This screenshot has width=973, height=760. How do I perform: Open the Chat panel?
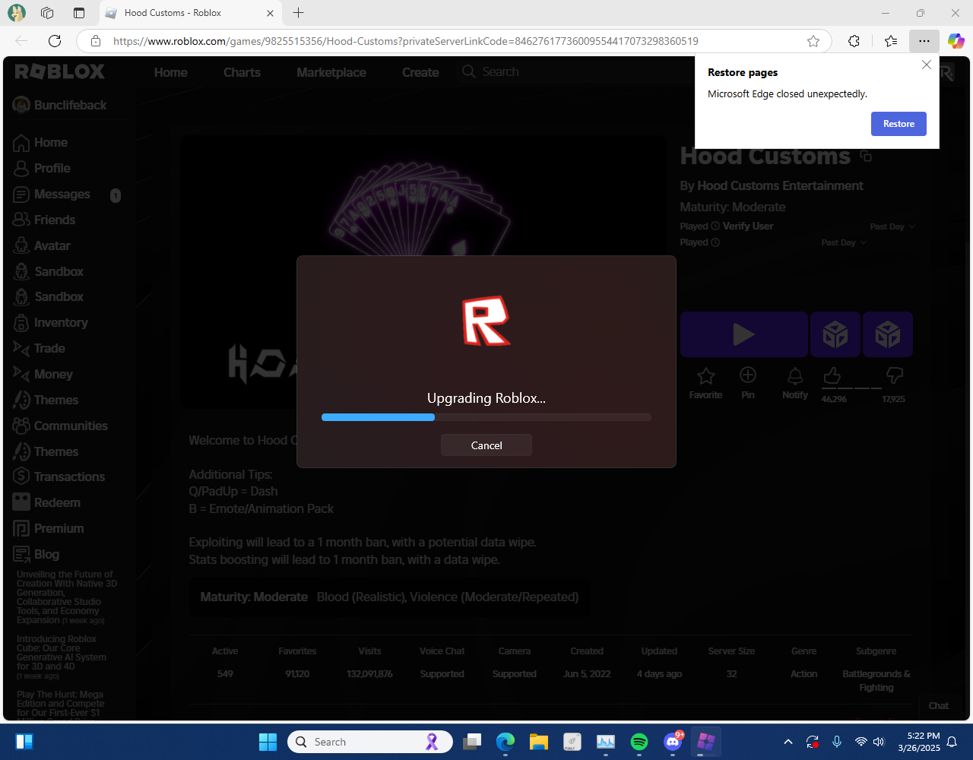(x=939, y=705)
